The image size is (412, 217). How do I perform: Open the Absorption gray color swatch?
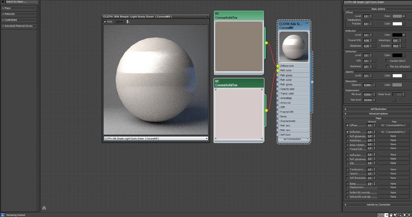click(x=397, y=85)
